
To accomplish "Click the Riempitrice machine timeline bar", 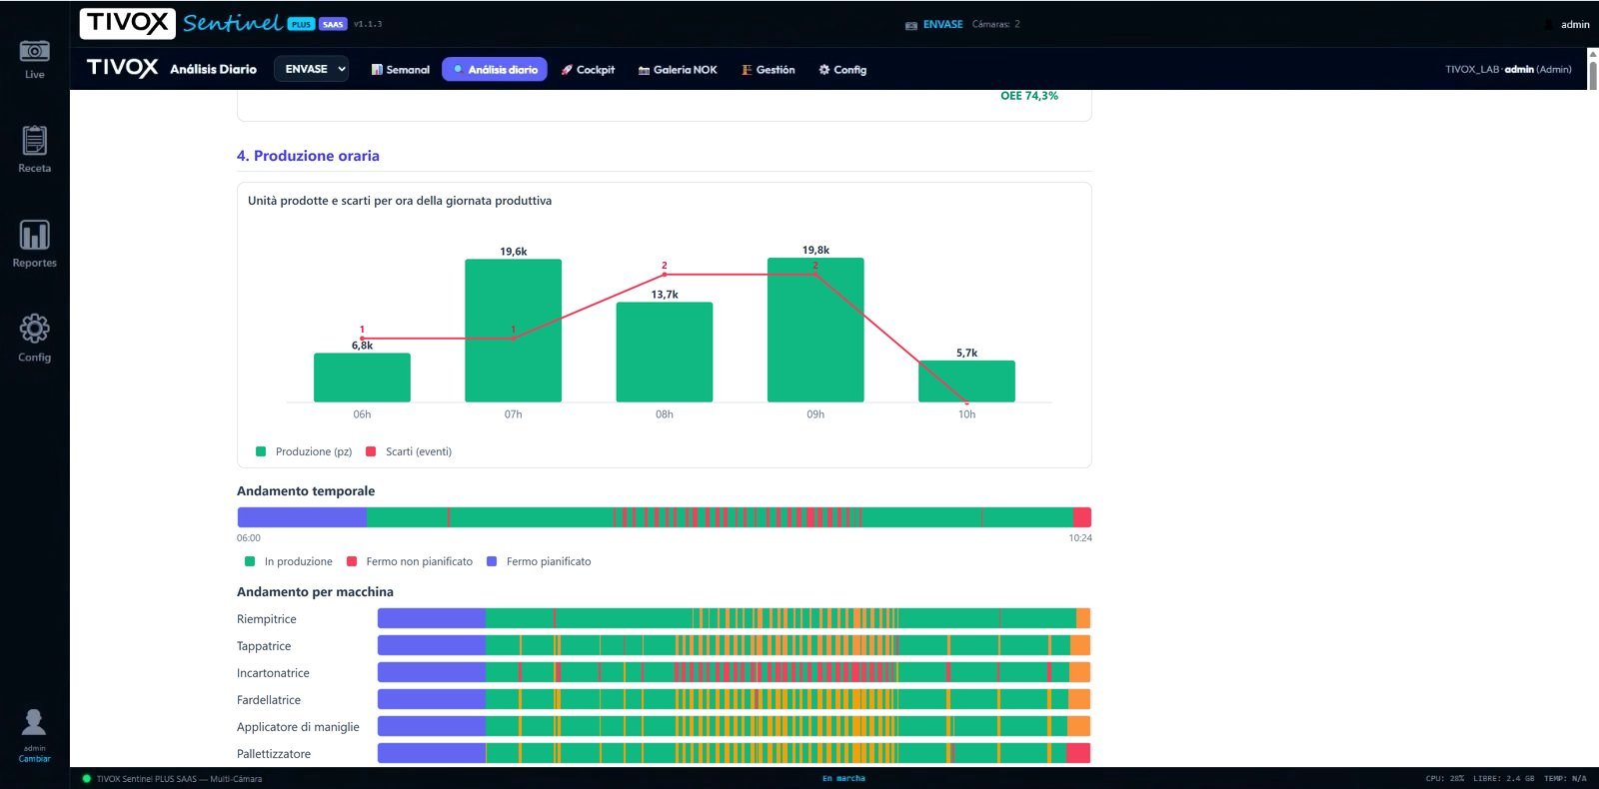I will click(734, 618).
